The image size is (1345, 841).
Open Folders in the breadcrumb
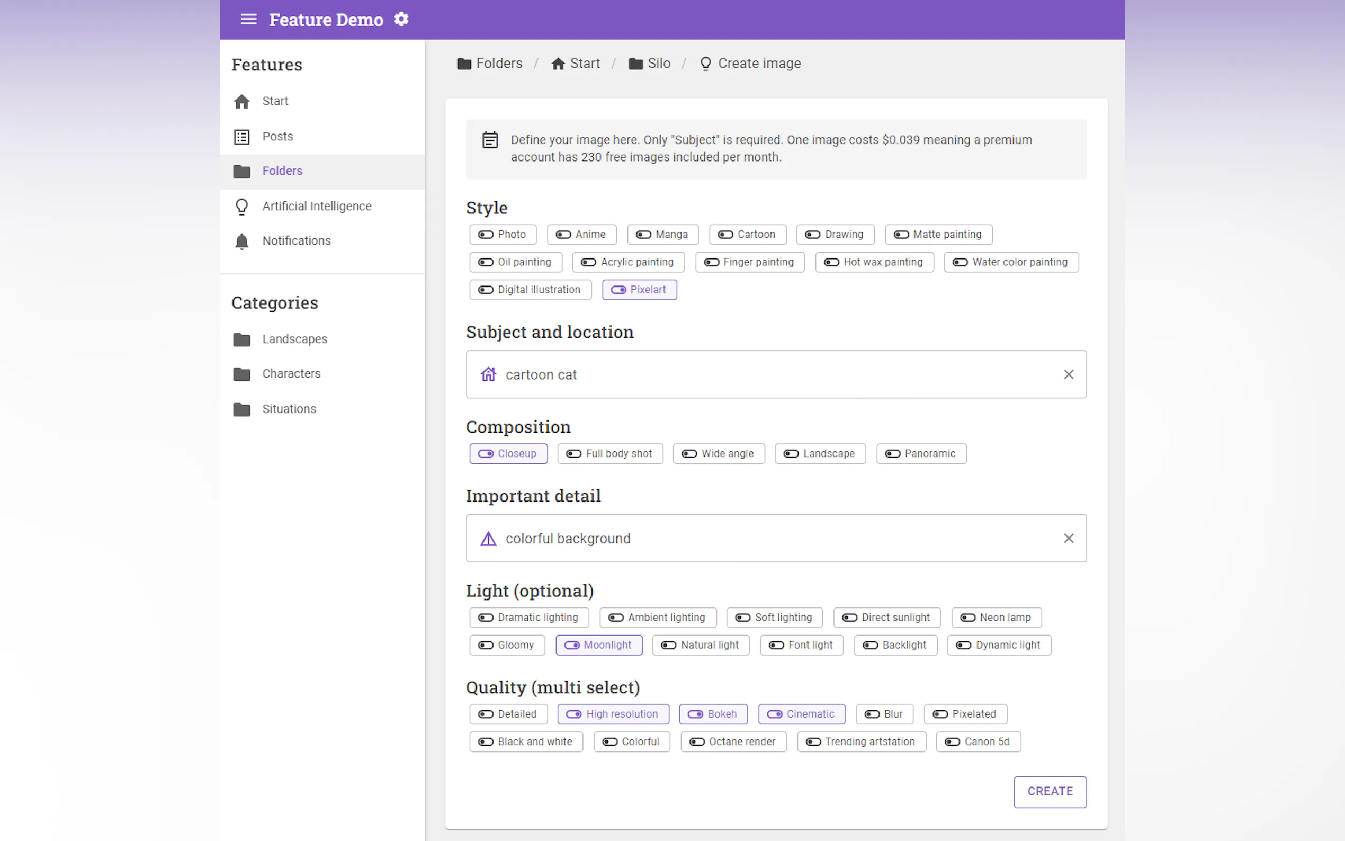(499, 64)
